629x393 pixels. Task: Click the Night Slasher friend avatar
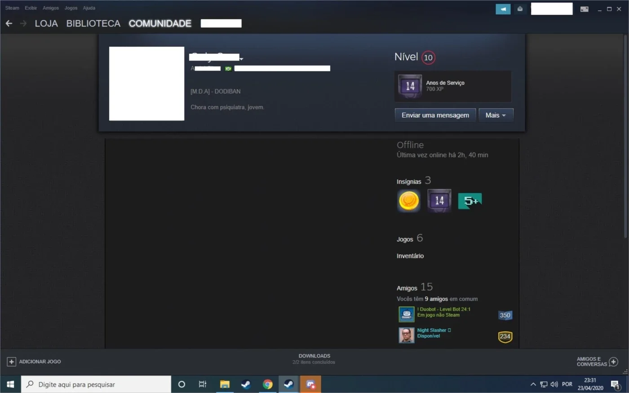point(407,336)
